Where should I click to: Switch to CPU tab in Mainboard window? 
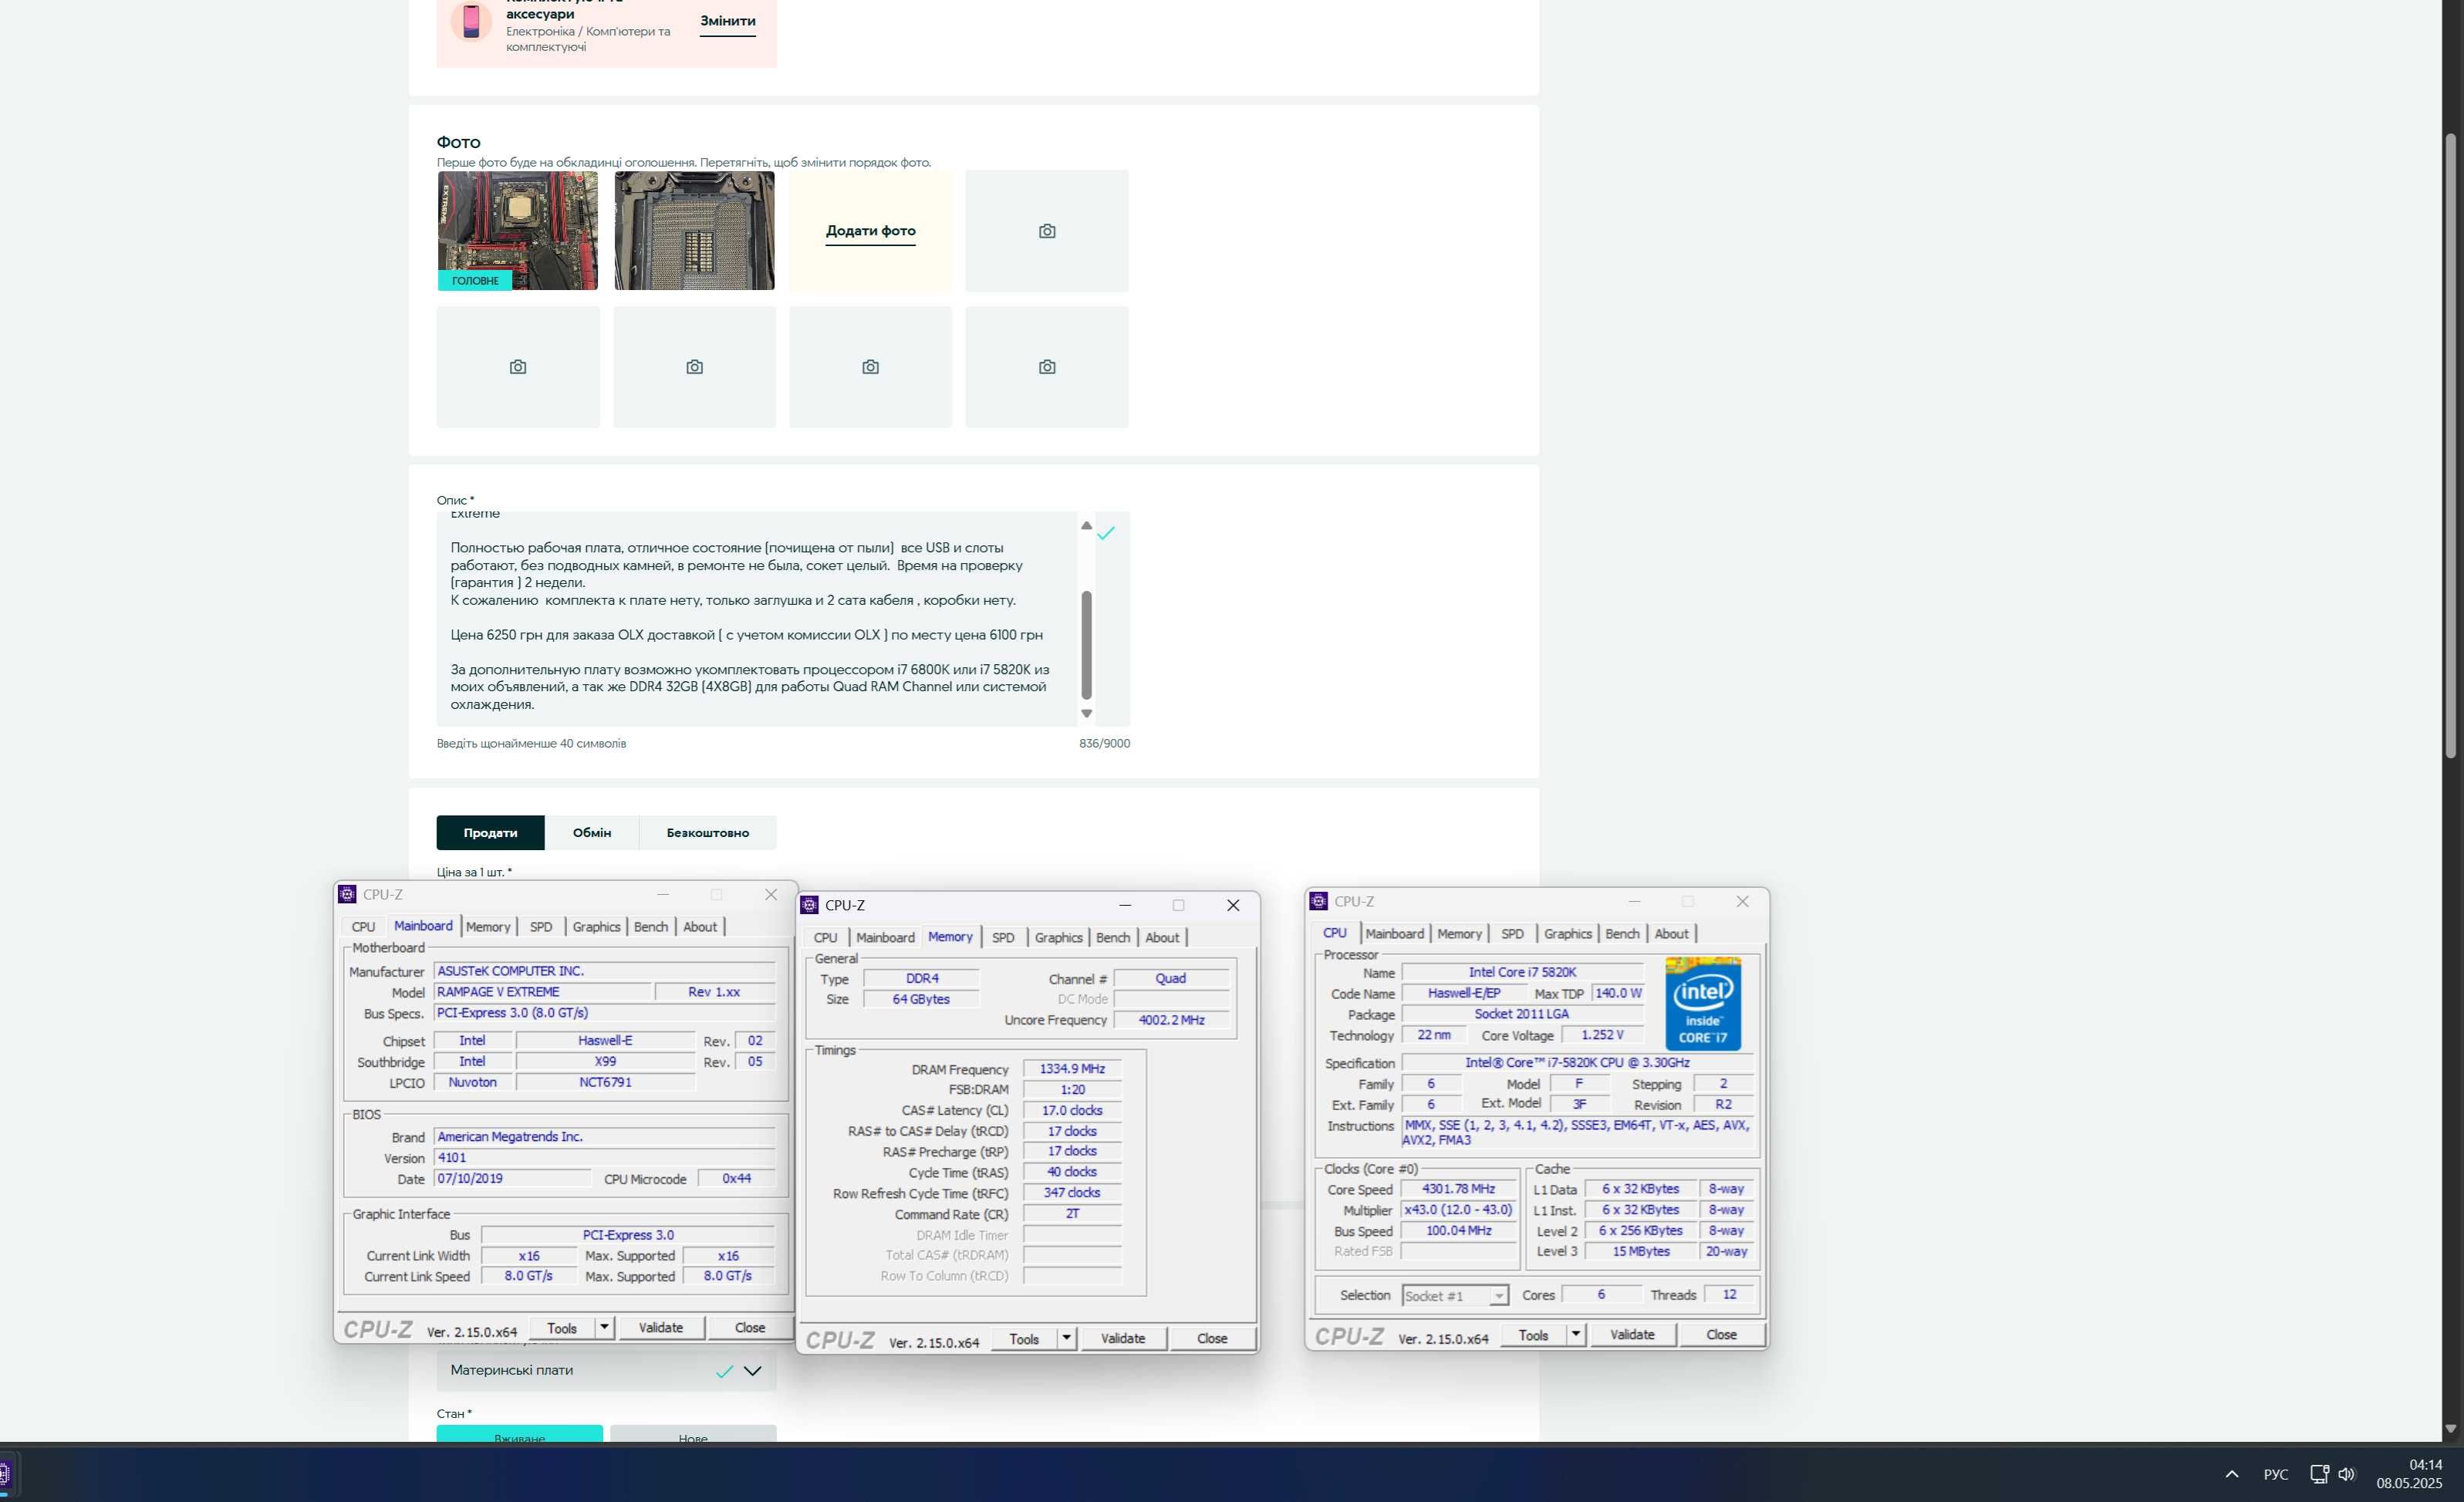click(x=363, y=927)
